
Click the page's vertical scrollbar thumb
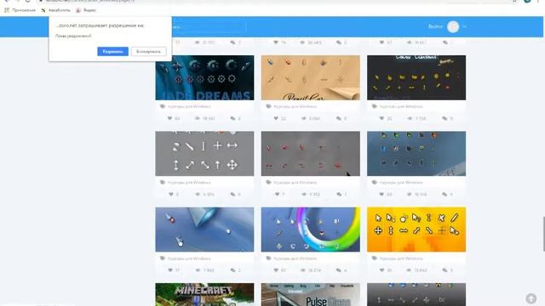[x=543, y=235]
